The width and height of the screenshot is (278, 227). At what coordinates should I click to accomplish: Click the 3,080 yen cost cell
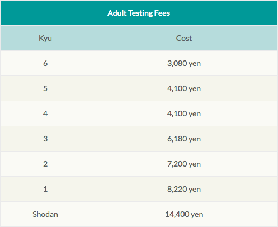point(184,63)
